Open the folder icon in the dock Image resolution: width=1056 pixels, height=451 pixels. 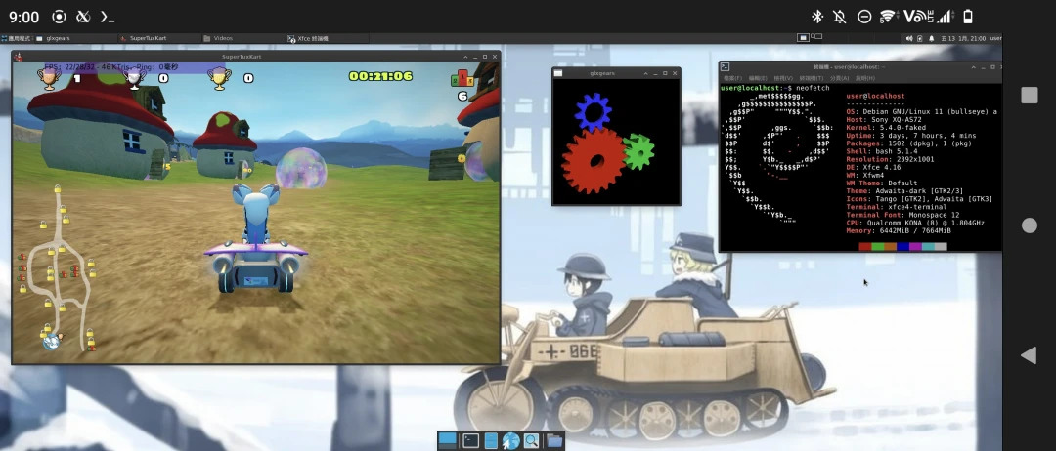[554, 441]
